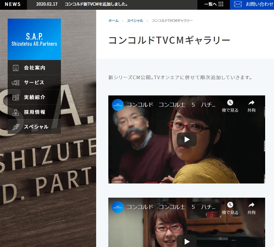
Task: Click the スペシャル breadcrumb link
Action: coord(135,21)
